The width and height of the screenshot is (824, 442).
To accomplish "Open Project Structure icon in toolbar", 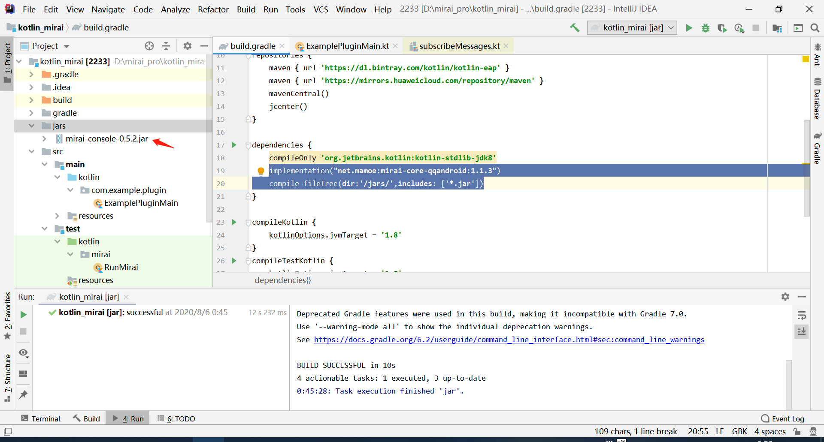I will (x=777, y=28).
